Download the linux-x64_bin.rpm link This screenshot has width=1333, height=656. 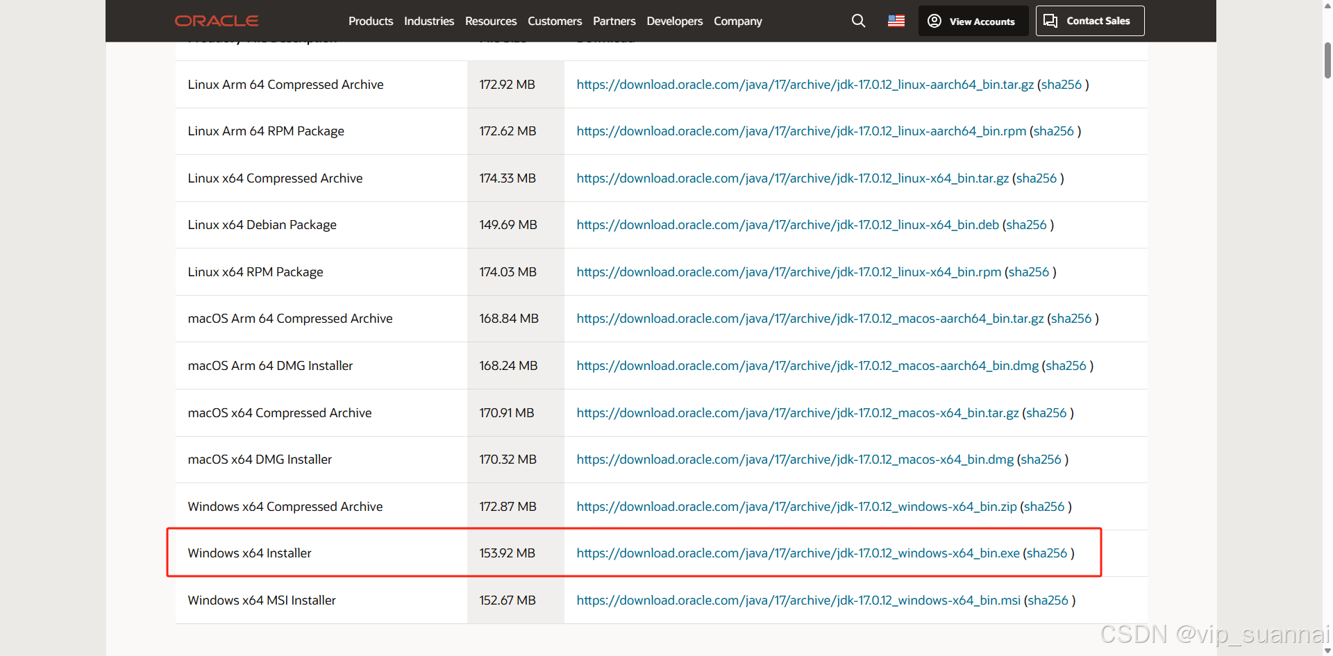[x=789, y=272]
